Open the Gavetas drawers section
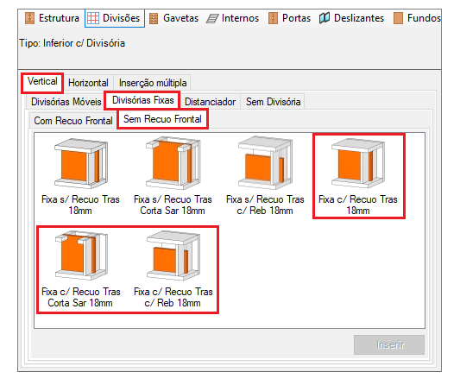 [x=173, y=18]
